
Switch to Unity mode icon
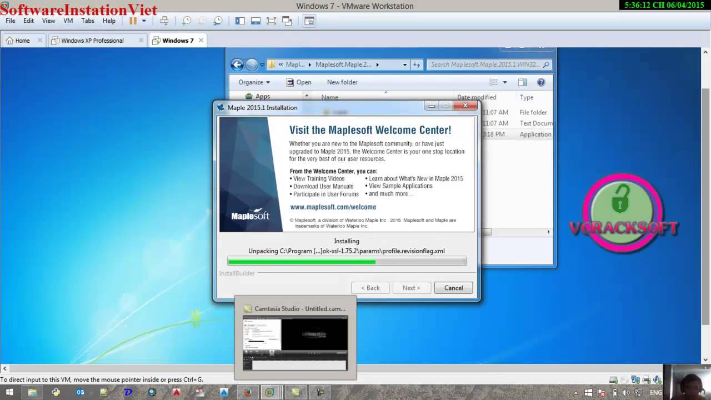point(287,21)
